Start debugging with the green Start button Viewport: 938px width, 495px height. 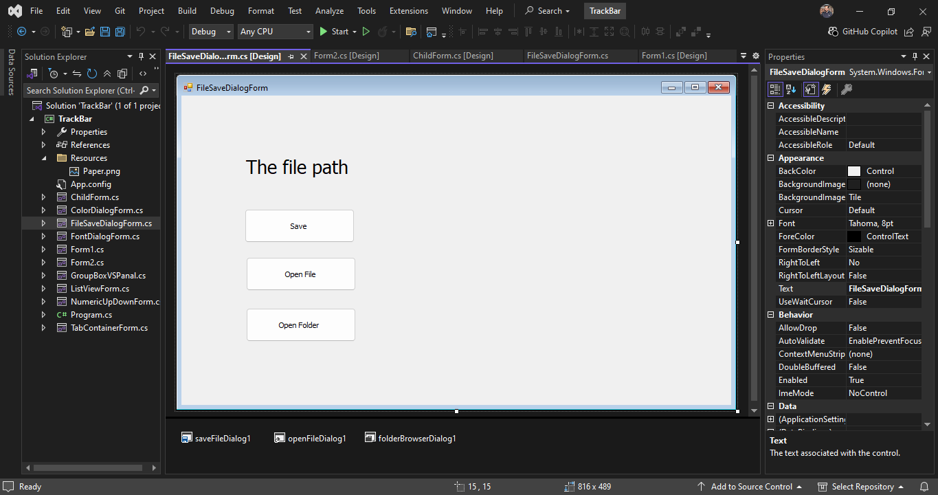point(335,32)
